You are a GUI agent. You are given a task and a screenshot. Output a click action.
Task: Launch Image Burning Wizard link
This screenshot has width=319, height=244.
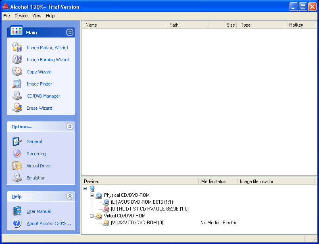(x=48, y=60)
